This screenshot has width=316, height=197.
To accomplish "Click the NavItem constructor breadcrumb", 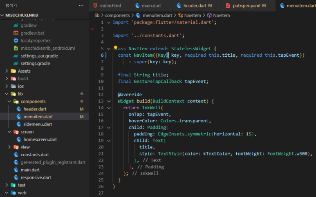I will point(221,15).
